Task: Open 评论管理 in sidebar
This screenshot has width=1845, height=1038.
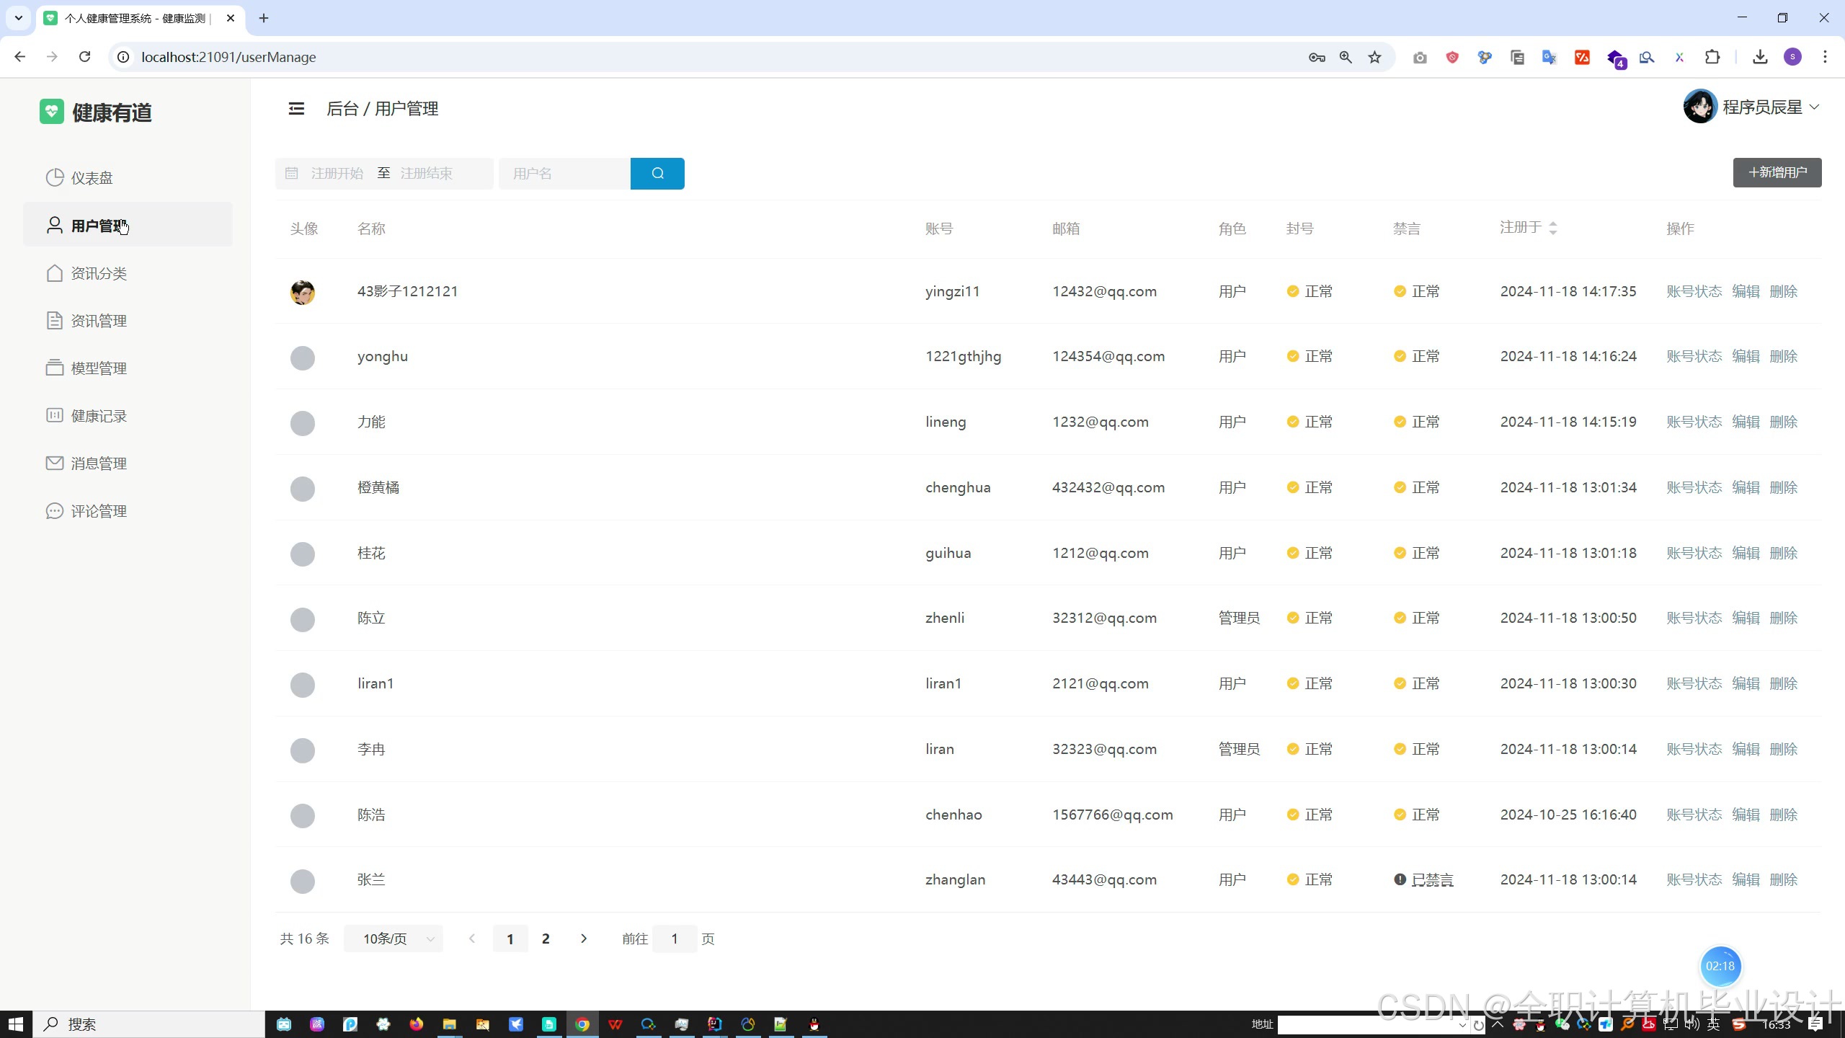Action: coord(99,511)
